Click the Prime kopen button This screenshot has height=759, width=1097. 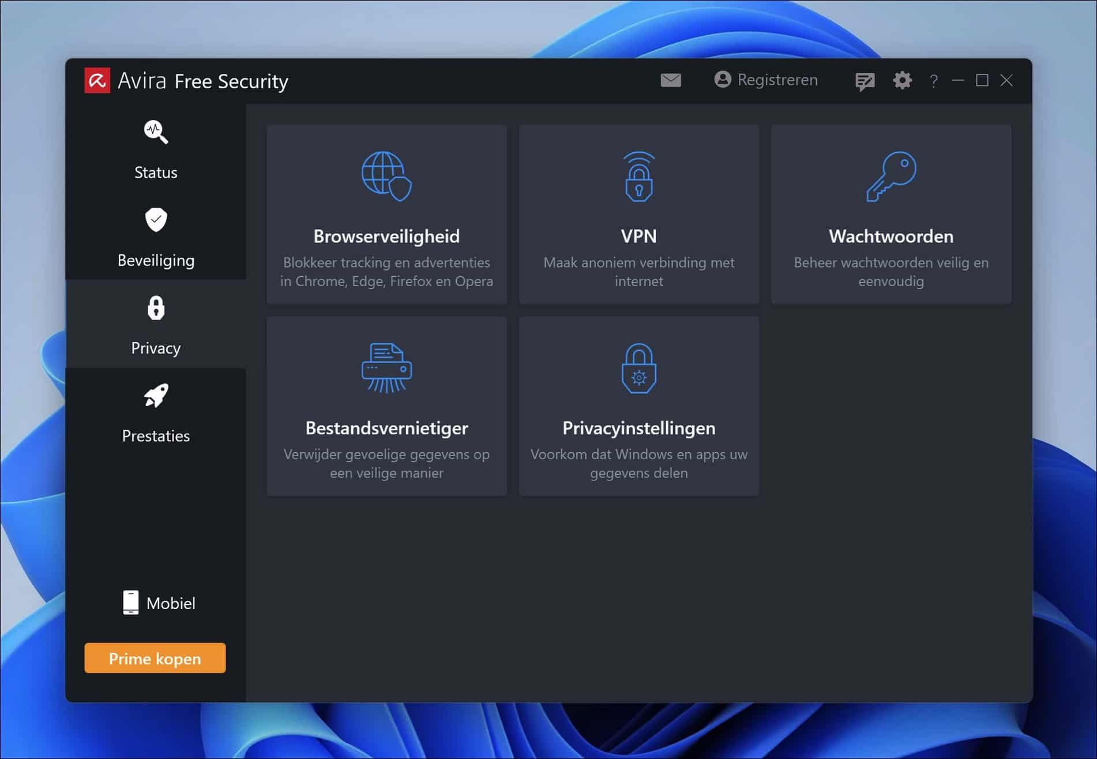tap(155, 658)
